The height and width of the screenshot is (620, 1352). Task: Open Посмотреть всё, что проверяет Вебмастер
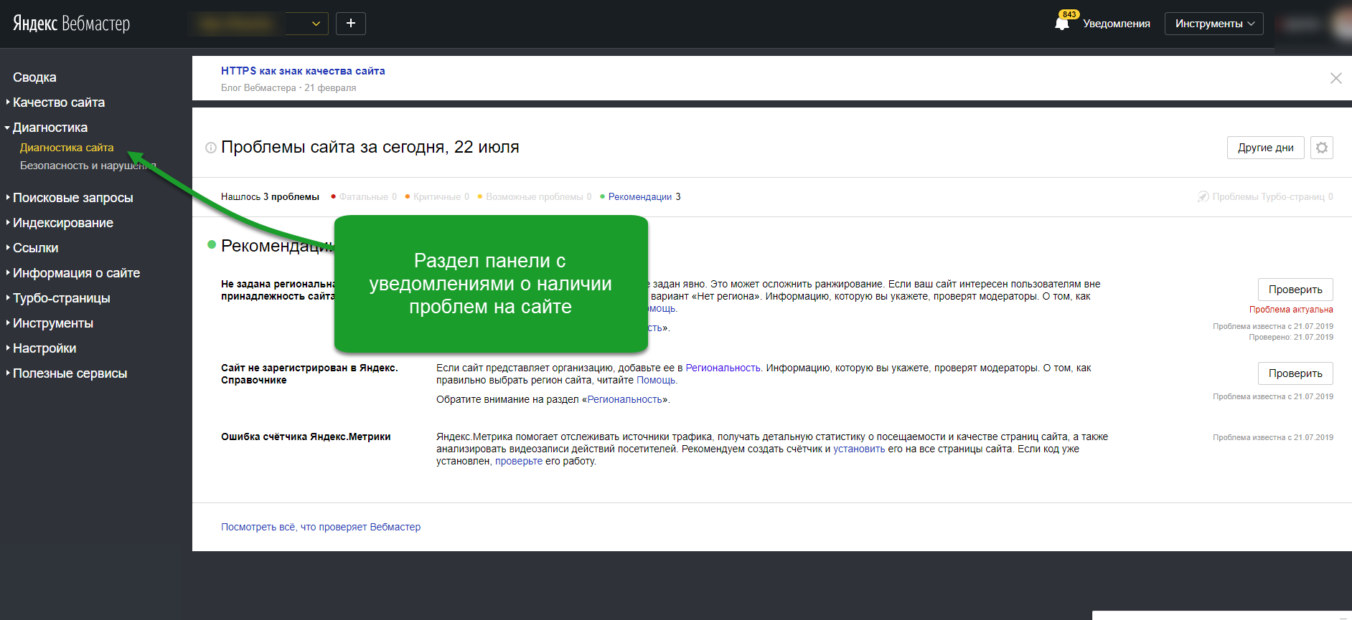[321, 528]
